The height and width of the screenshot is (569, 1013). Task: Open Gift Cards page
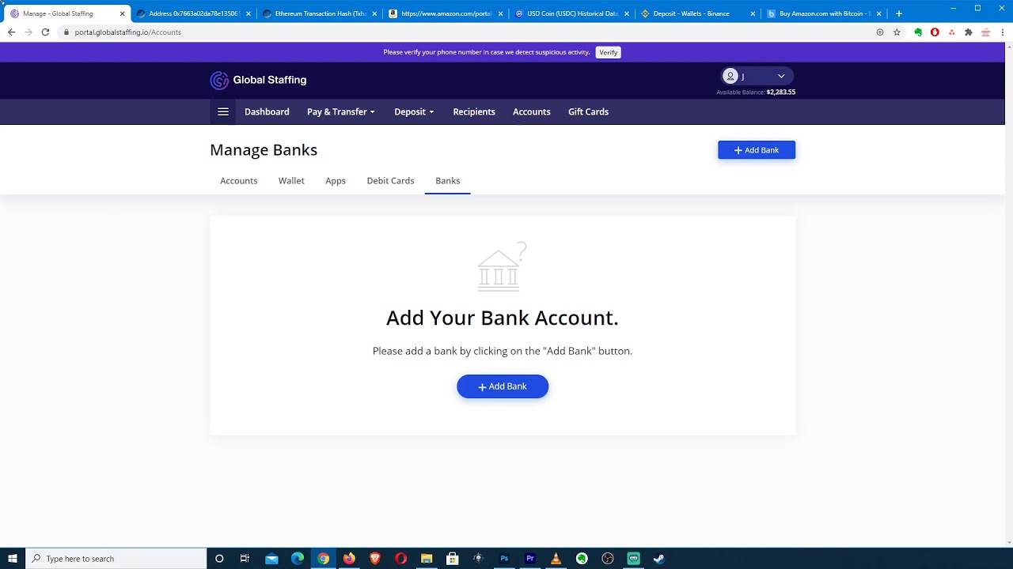588,111
